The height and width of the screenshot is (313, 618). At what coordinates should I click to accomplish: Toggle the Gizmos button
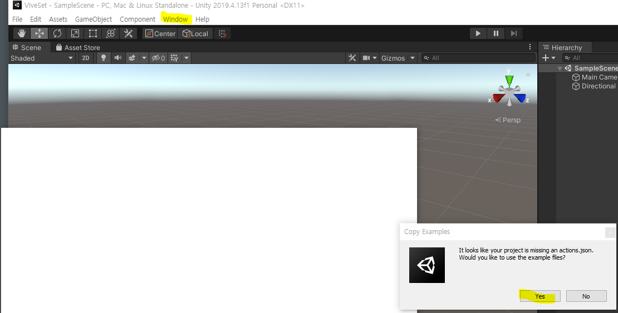coord(393,58)
